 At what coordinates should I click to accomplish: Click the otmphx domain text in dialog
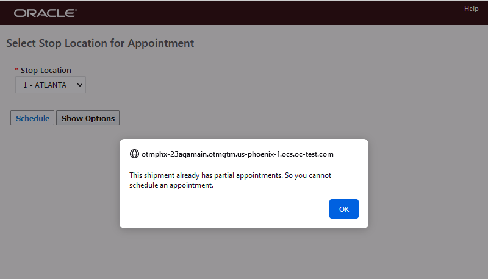pos(237,154)
